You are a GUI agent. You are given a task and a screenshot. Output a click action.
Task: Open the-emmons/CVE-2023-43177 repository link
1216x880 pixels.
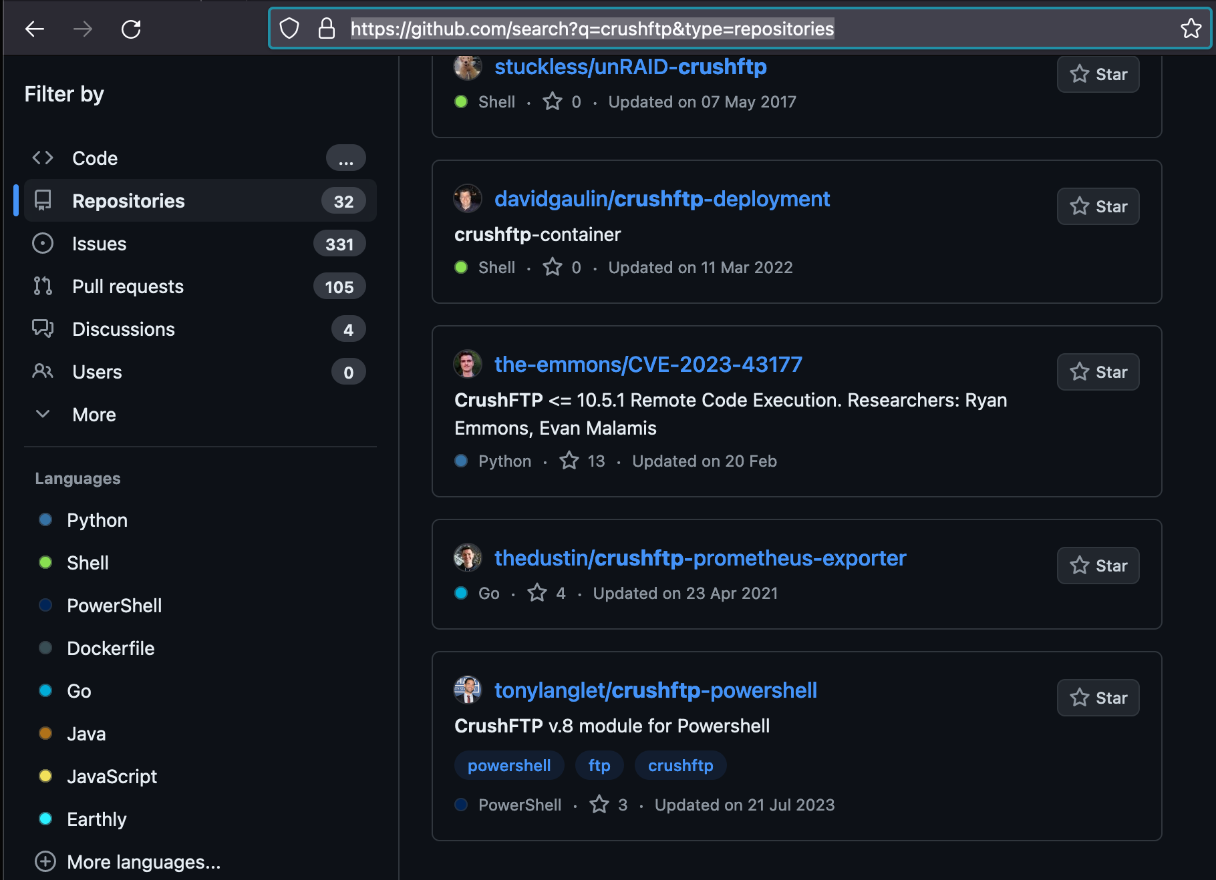[x=647, y=365]
